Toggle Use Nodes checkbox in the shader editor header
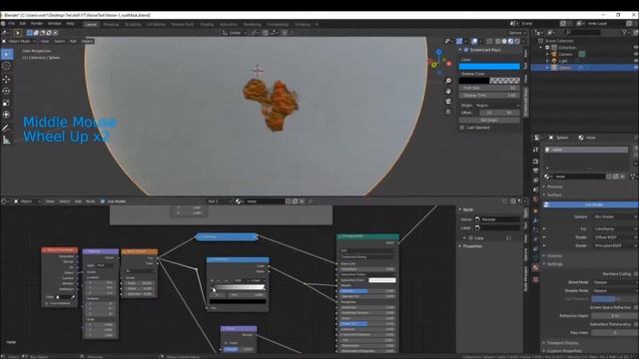639x359 pixels. (103, 201)
